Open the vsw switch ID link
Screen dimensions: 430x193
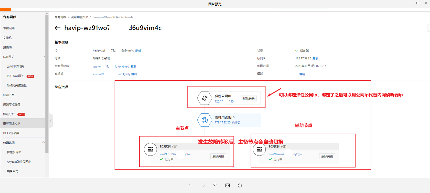pos(111,74)
